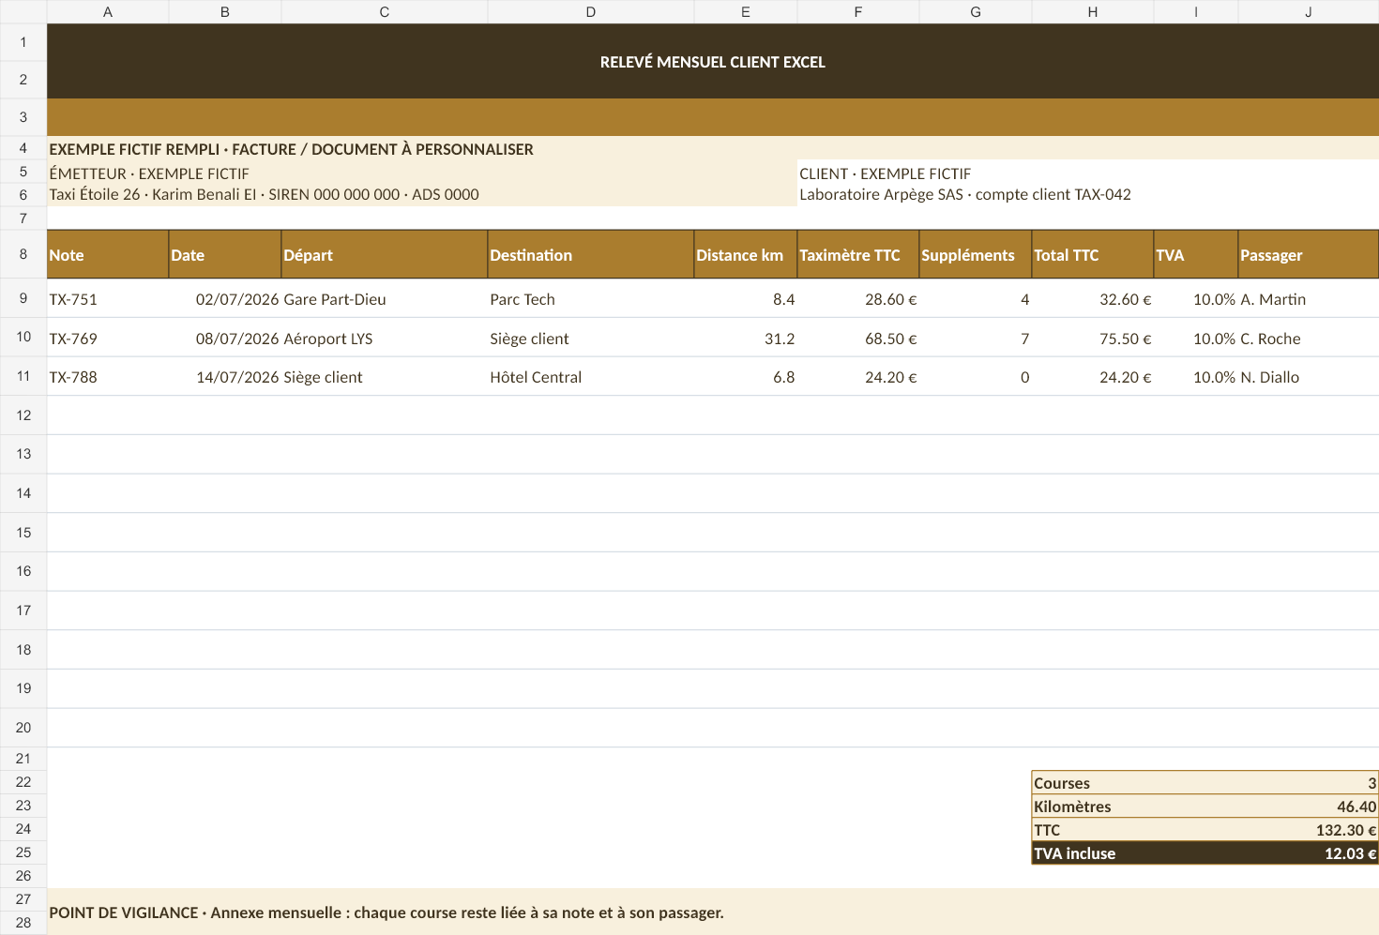Click the date 02/07/2026 cell
This screenshot has width=1379, height=935.
225,298
